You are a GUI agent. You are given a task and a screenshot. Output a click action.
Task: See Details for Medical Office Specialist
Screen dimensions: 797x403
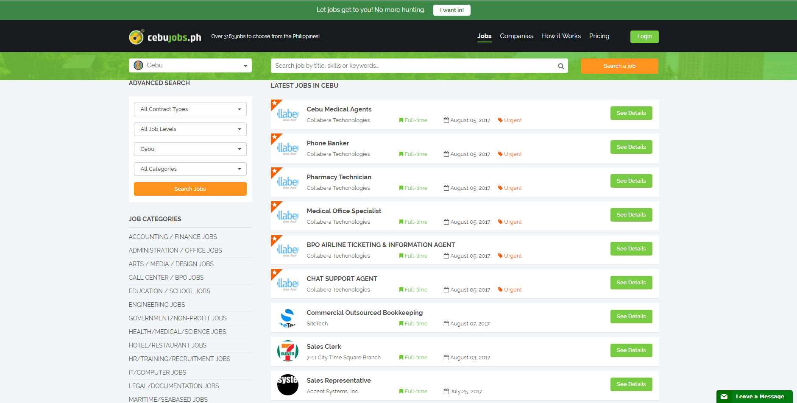pos(631,215)
